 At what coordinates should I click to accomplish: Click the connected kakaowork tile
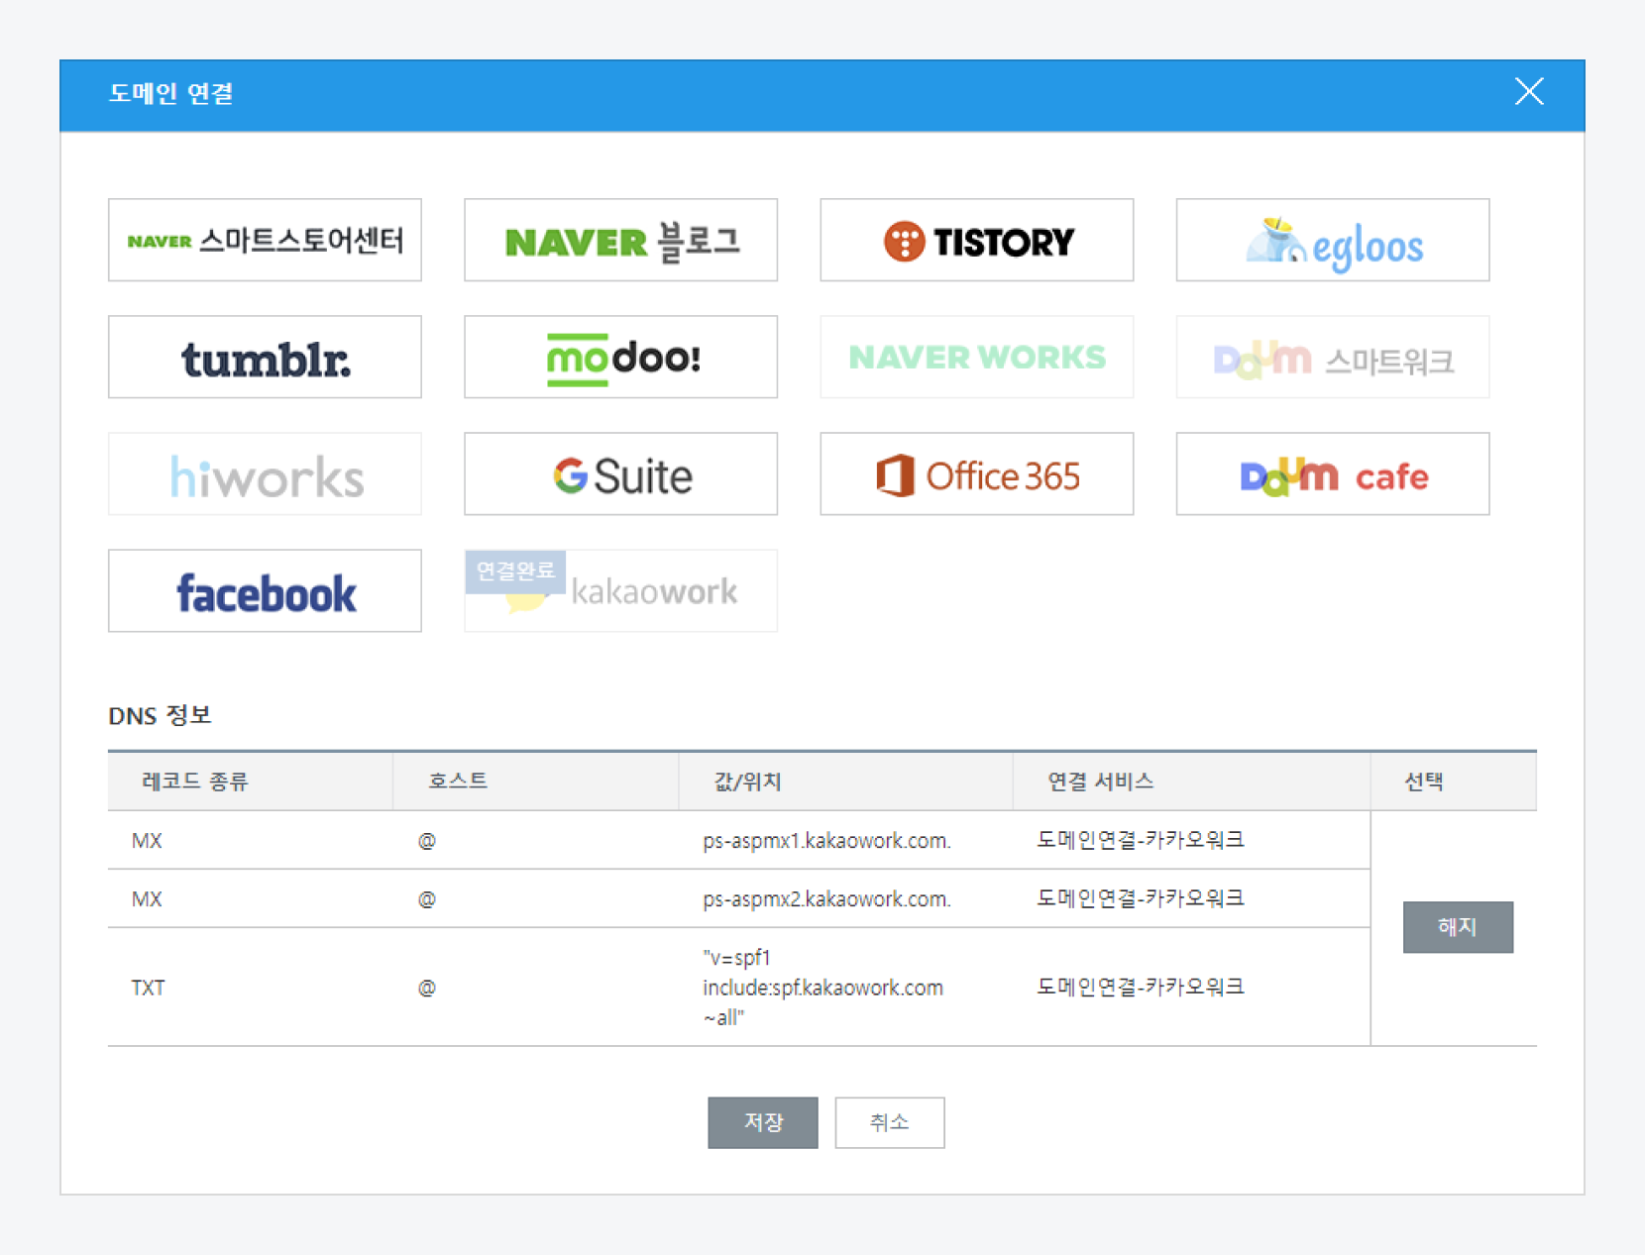[620, 591]
